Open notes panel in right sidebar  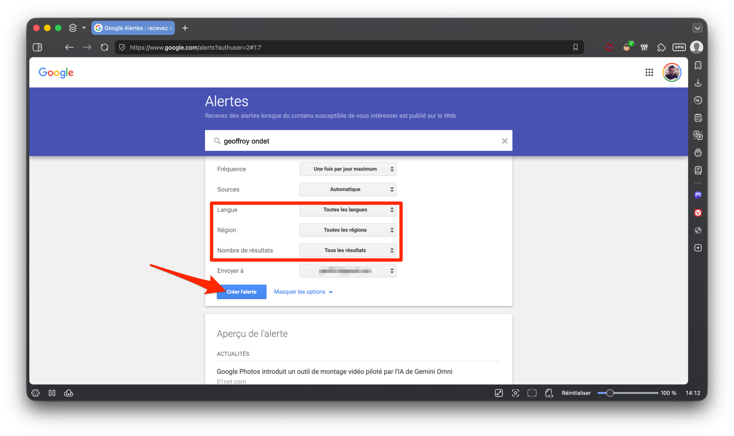[698, 118]
